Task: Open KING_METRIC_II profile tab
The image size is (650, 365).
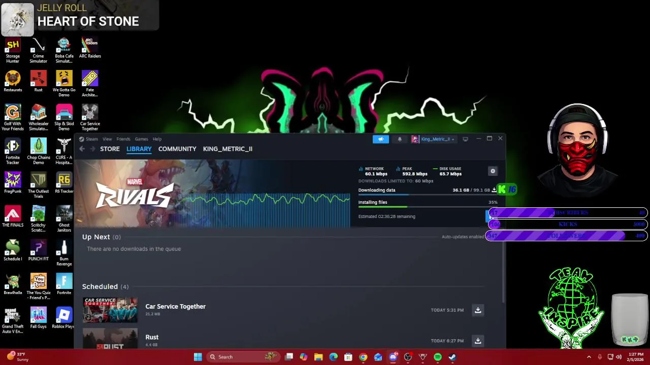Action: (x=227, y=149)
